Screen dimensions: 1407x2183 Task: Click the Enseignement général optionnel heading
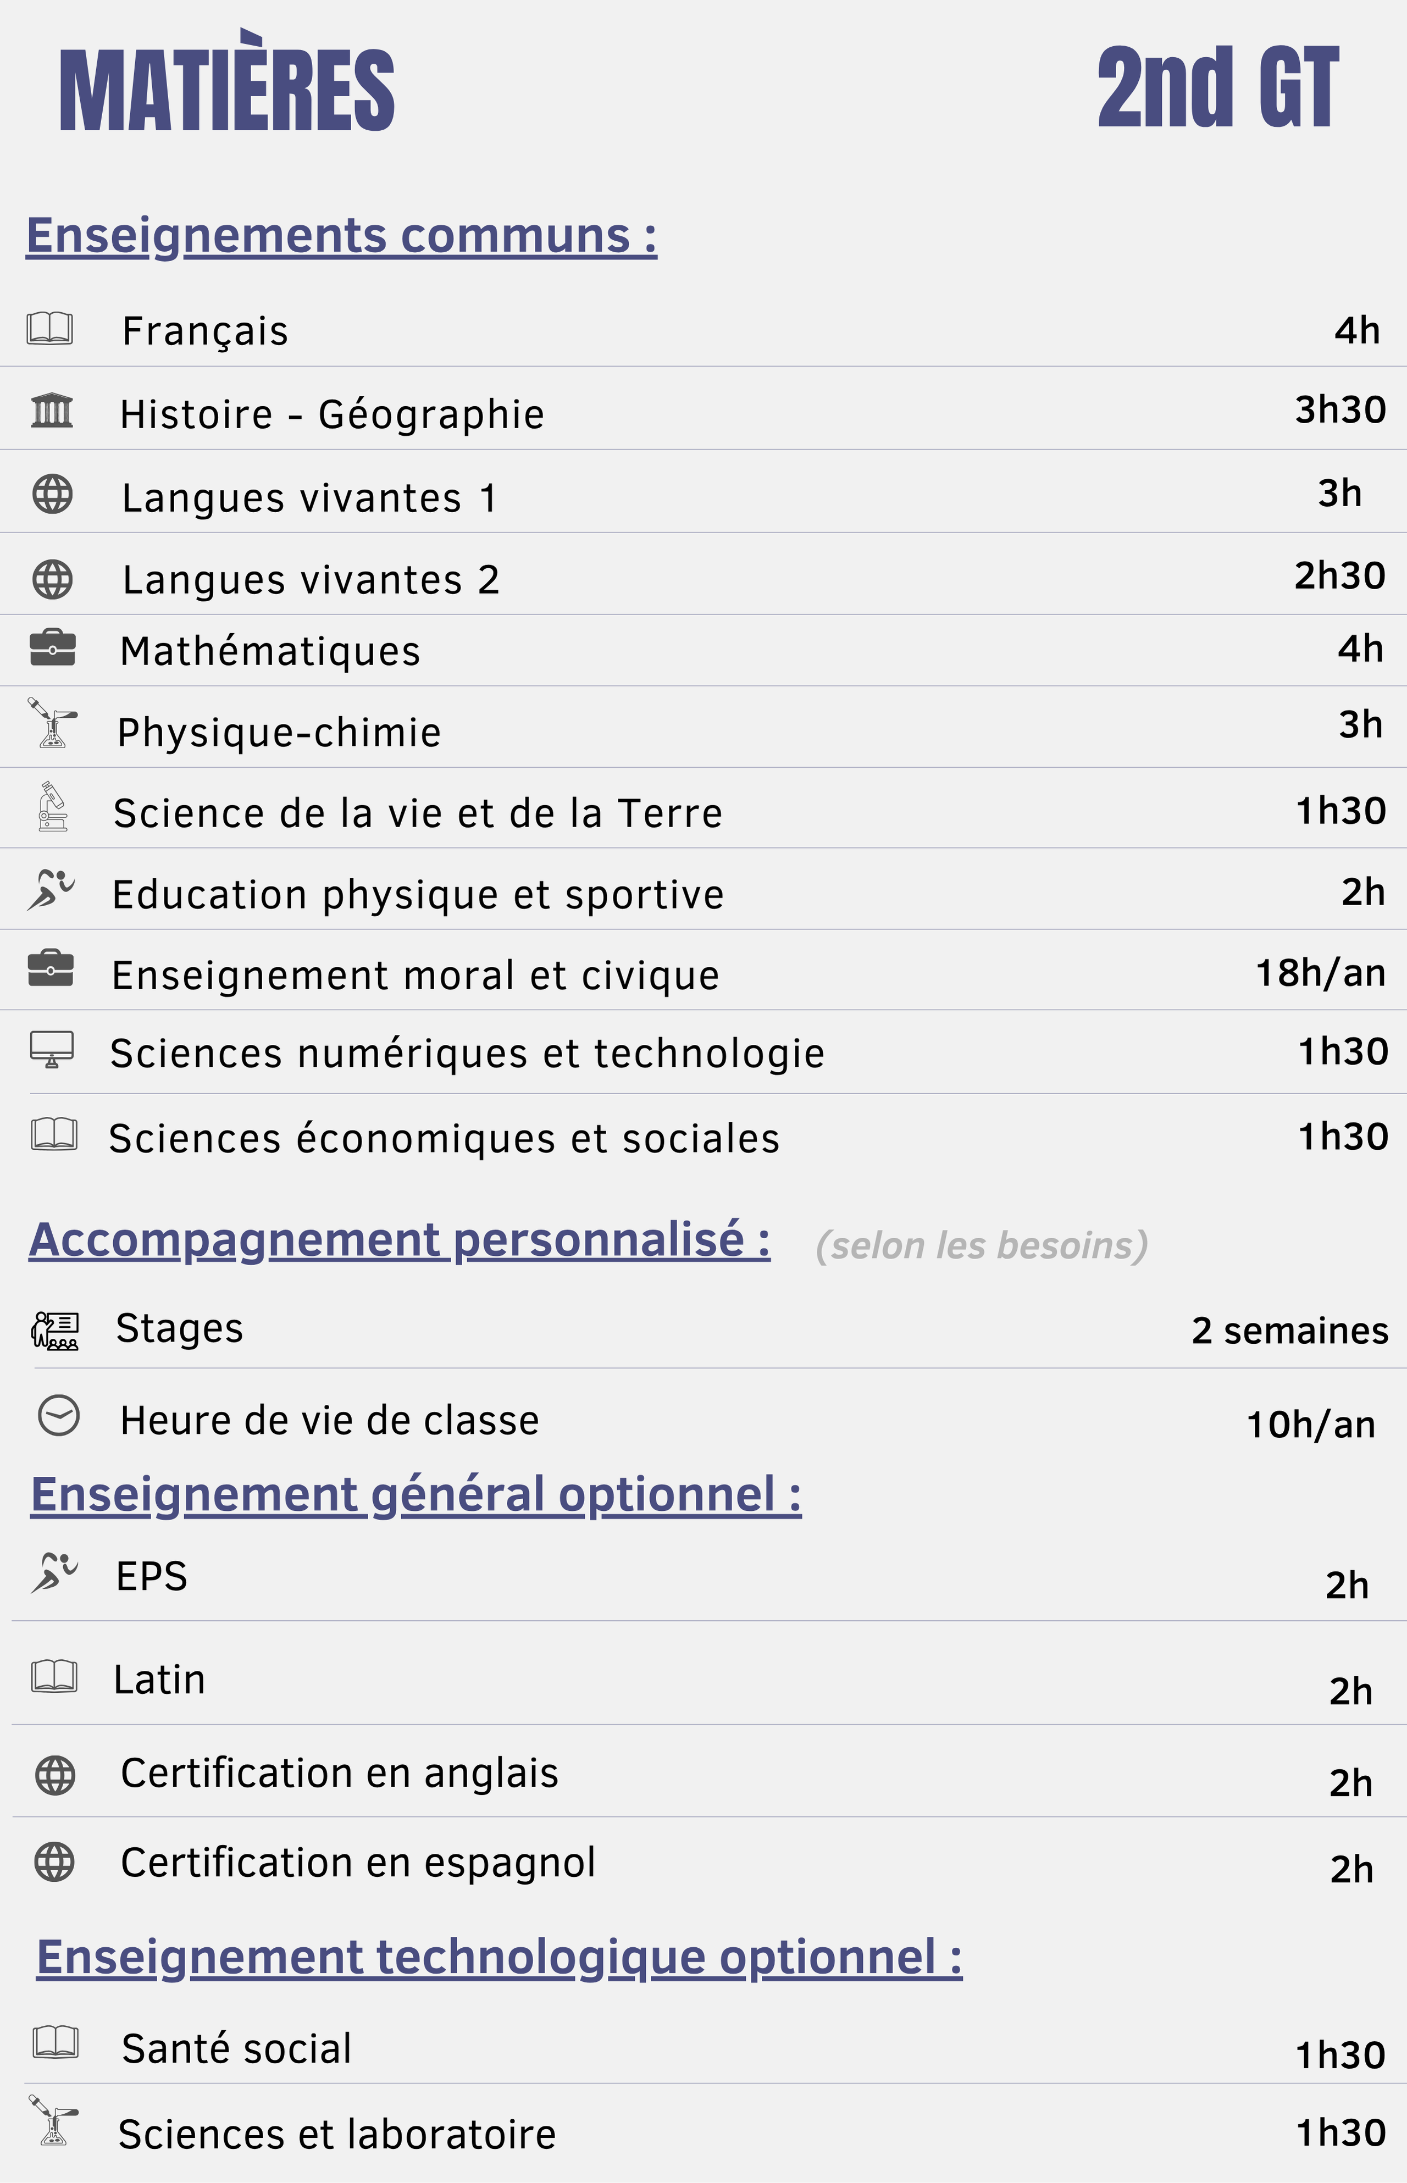417,1495
